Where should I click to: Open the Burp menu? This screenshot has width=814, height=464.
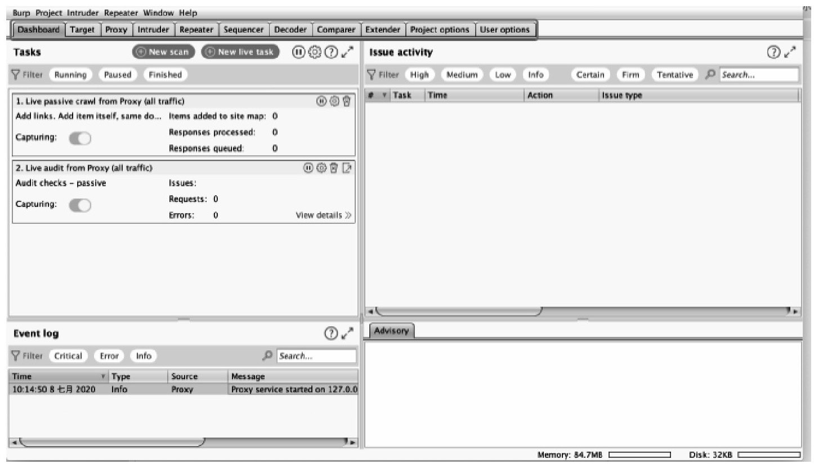point(23,12)
